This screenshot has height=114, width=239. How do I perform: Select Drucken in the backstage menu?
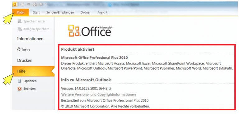pos(25,61)
